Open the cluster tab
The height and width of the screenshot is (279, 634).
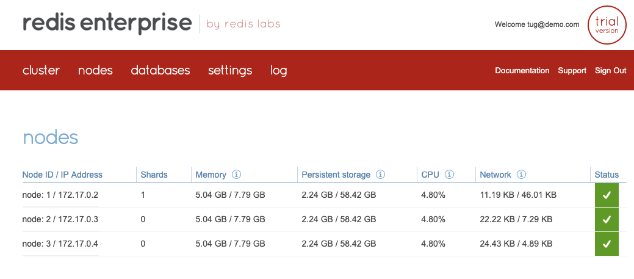point(41,70)
